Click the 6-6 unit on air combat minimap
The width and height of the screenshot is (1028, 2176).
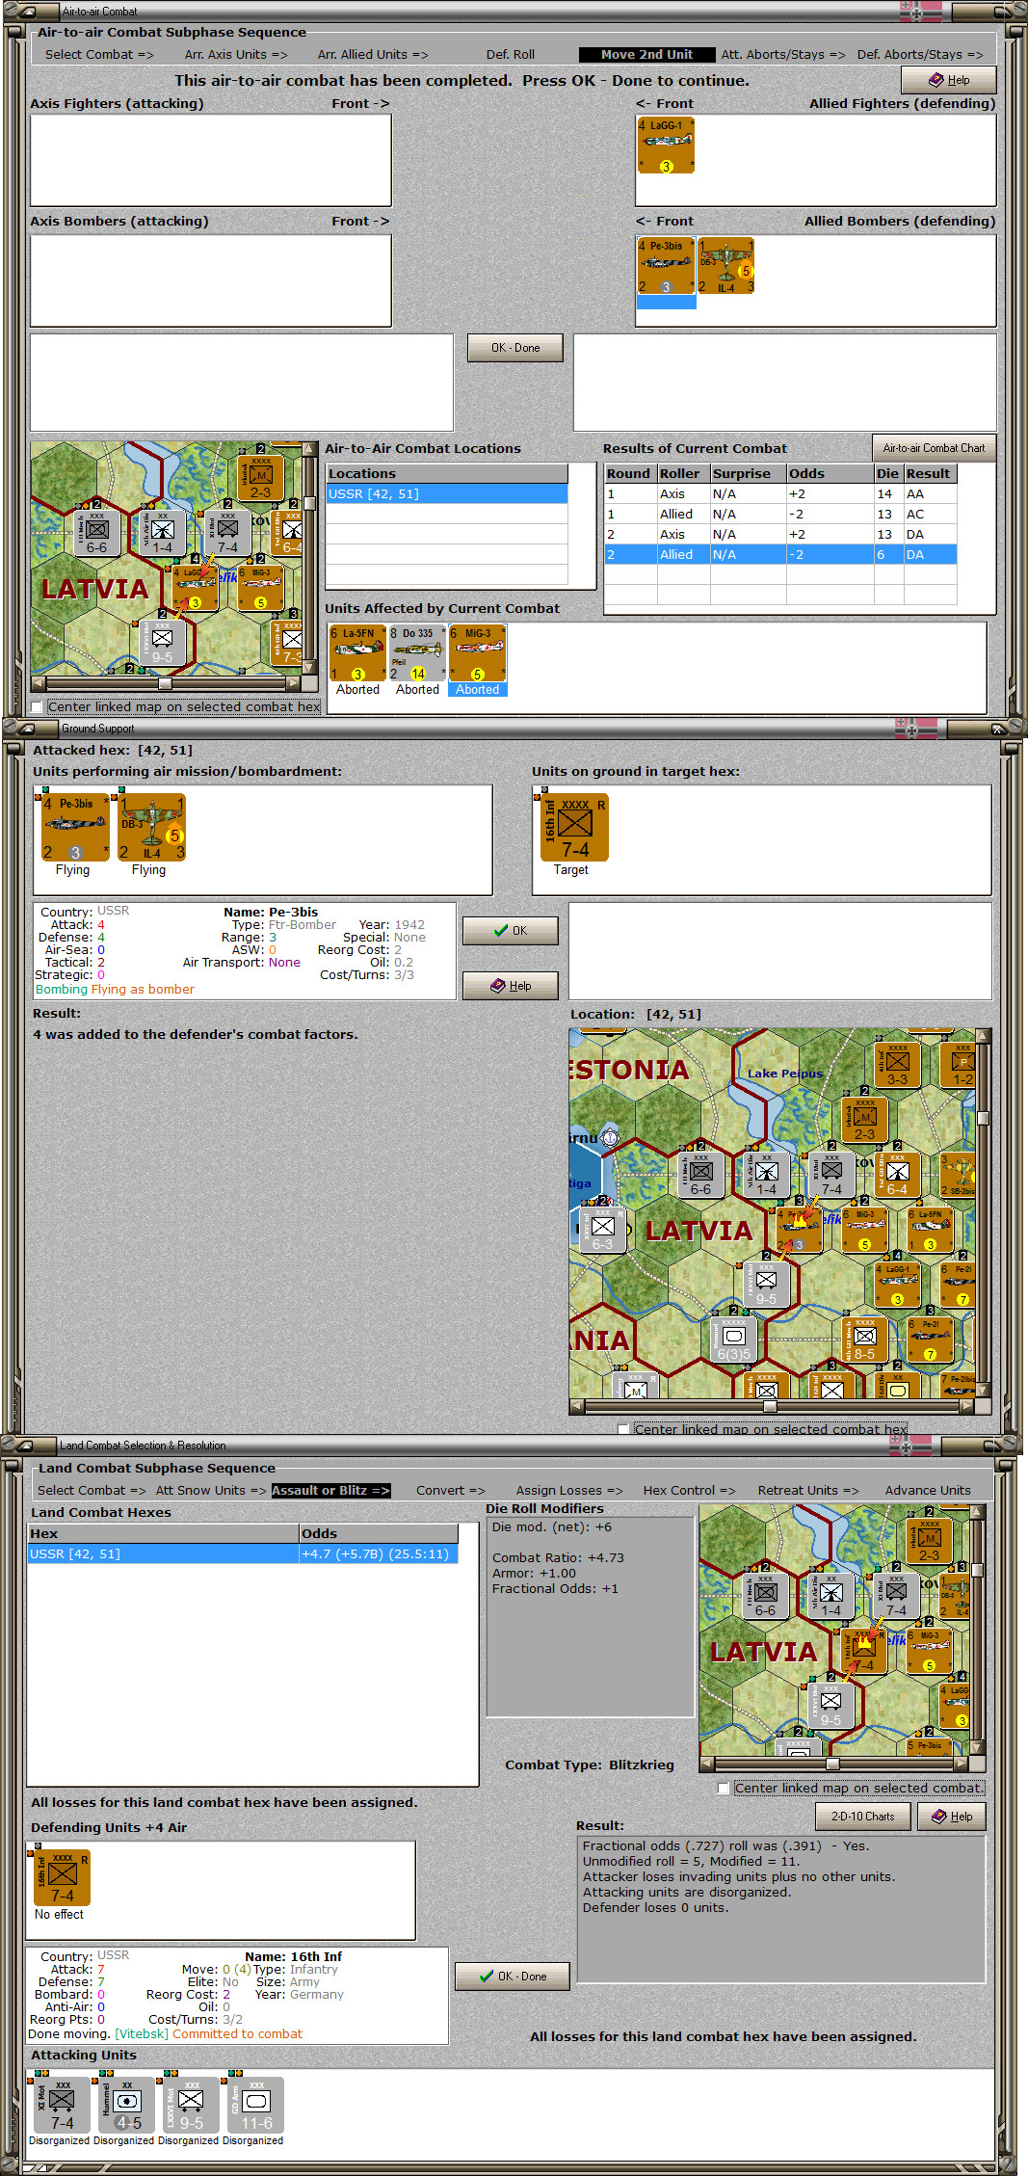(97, 533)
